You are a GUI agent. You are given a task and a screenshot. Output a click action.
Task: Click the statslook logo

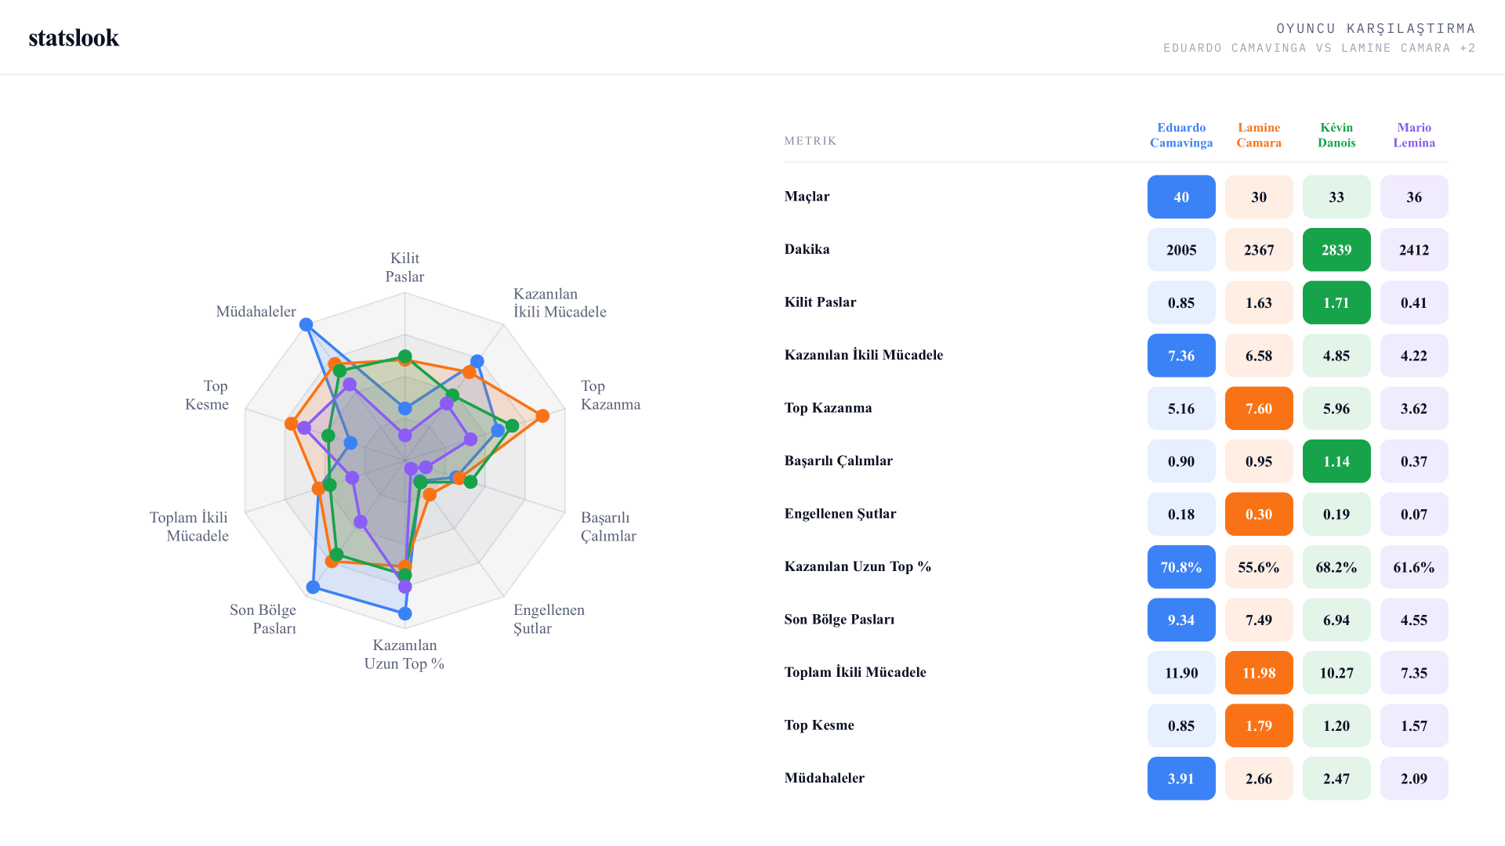(x=74, y=38)
